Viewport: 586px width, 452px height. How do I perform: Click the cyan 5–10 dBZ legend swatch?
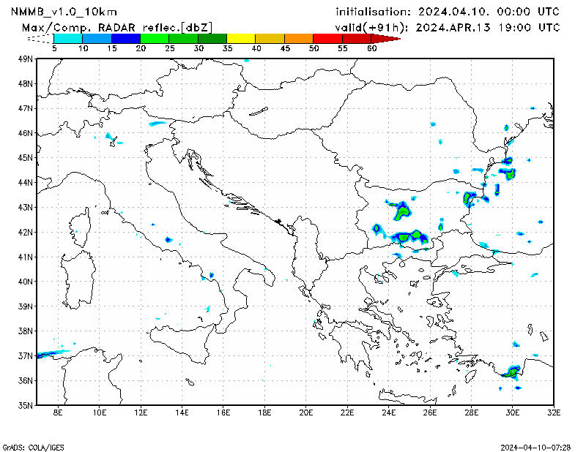coord(68,38)
